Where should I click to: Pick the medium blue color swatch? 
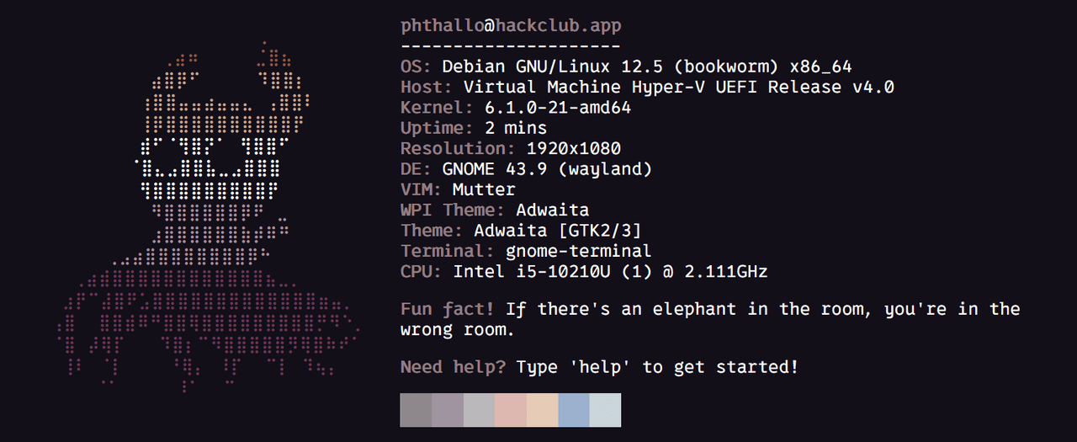pyautogui.click(x=574, y=410)
